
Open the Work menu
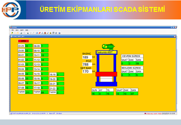point(22,30)
